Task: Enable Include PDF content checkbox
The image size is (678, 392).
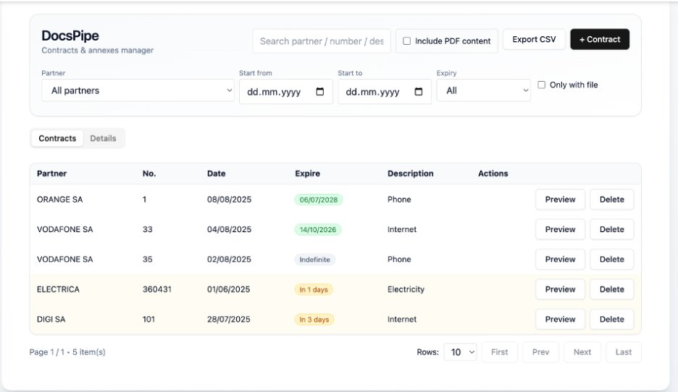Action: [x=407, y=41]
